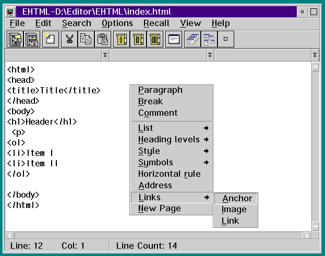Click the cascade windows toolbar icon
The image size is (325, 256).
tap(192, 40)
